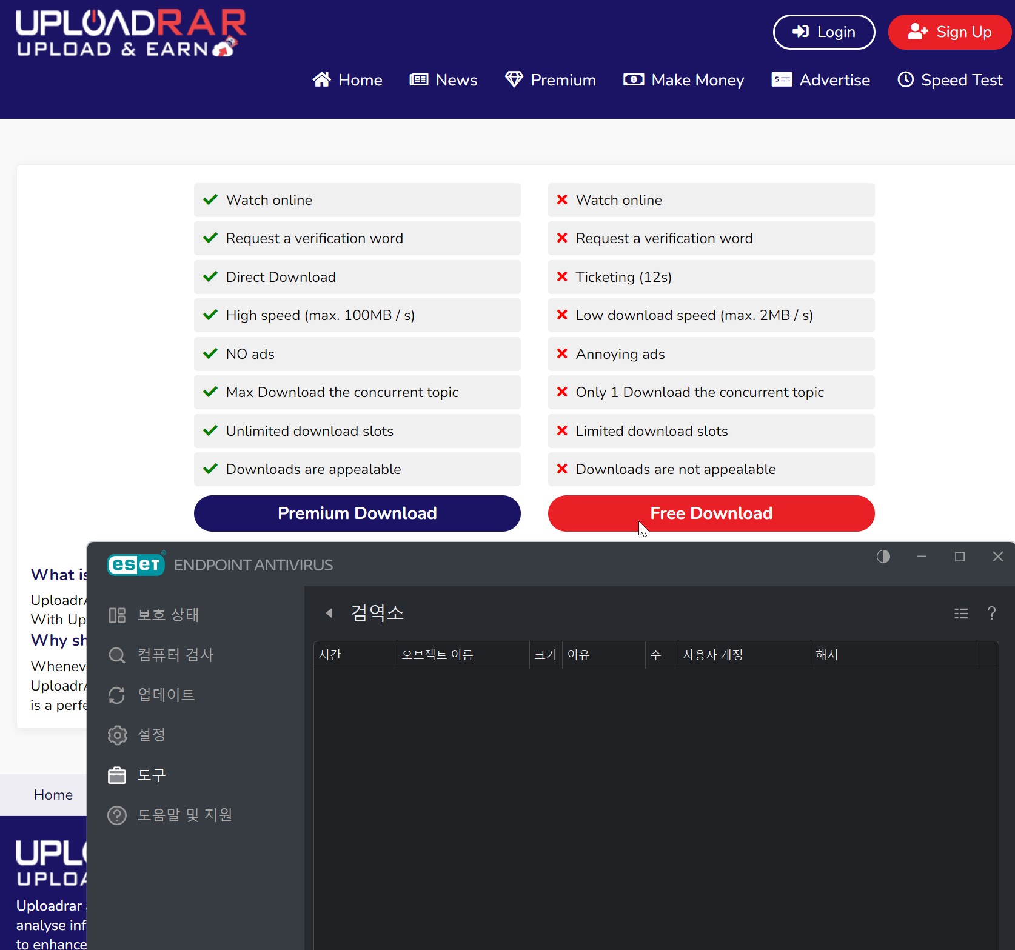This screenshot has width=1015, height=950.
Task: Go to the Premium menu item
Action: 551,80
